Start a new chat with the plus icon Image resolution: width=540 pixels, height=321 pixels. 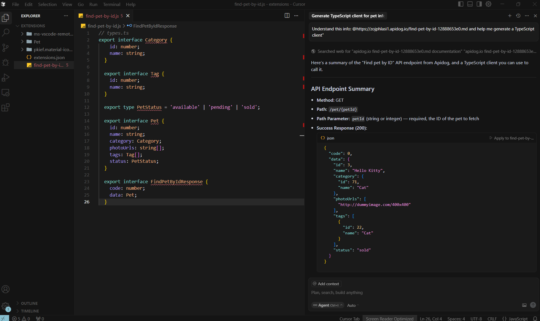(x=510, y=16)
